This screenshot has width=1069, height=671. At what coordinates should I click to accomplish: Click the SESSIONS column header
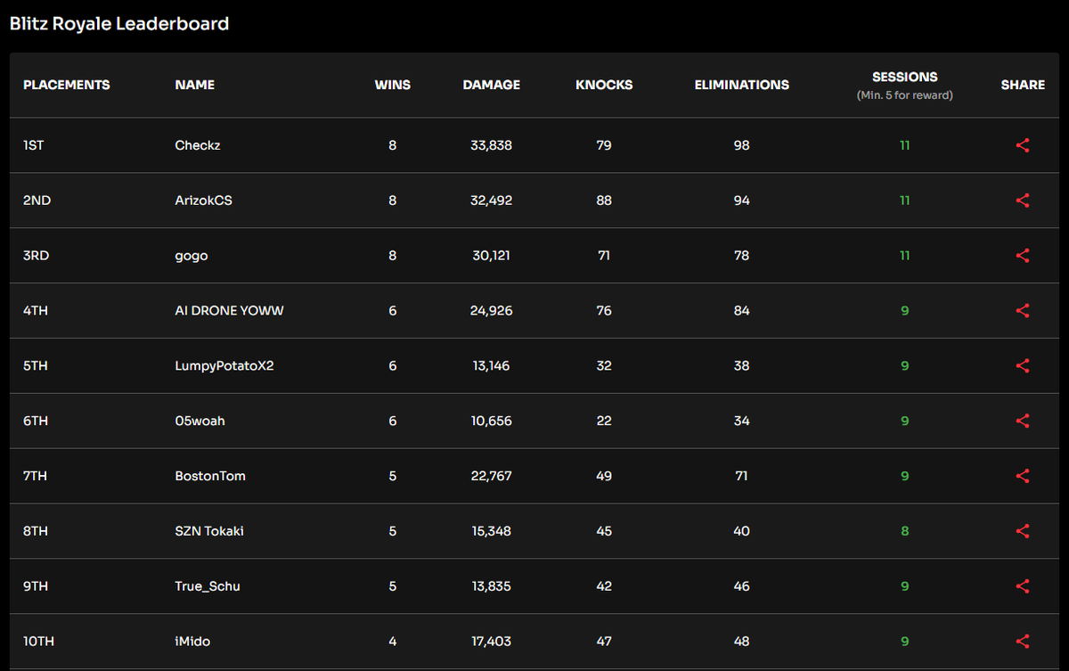905,77
